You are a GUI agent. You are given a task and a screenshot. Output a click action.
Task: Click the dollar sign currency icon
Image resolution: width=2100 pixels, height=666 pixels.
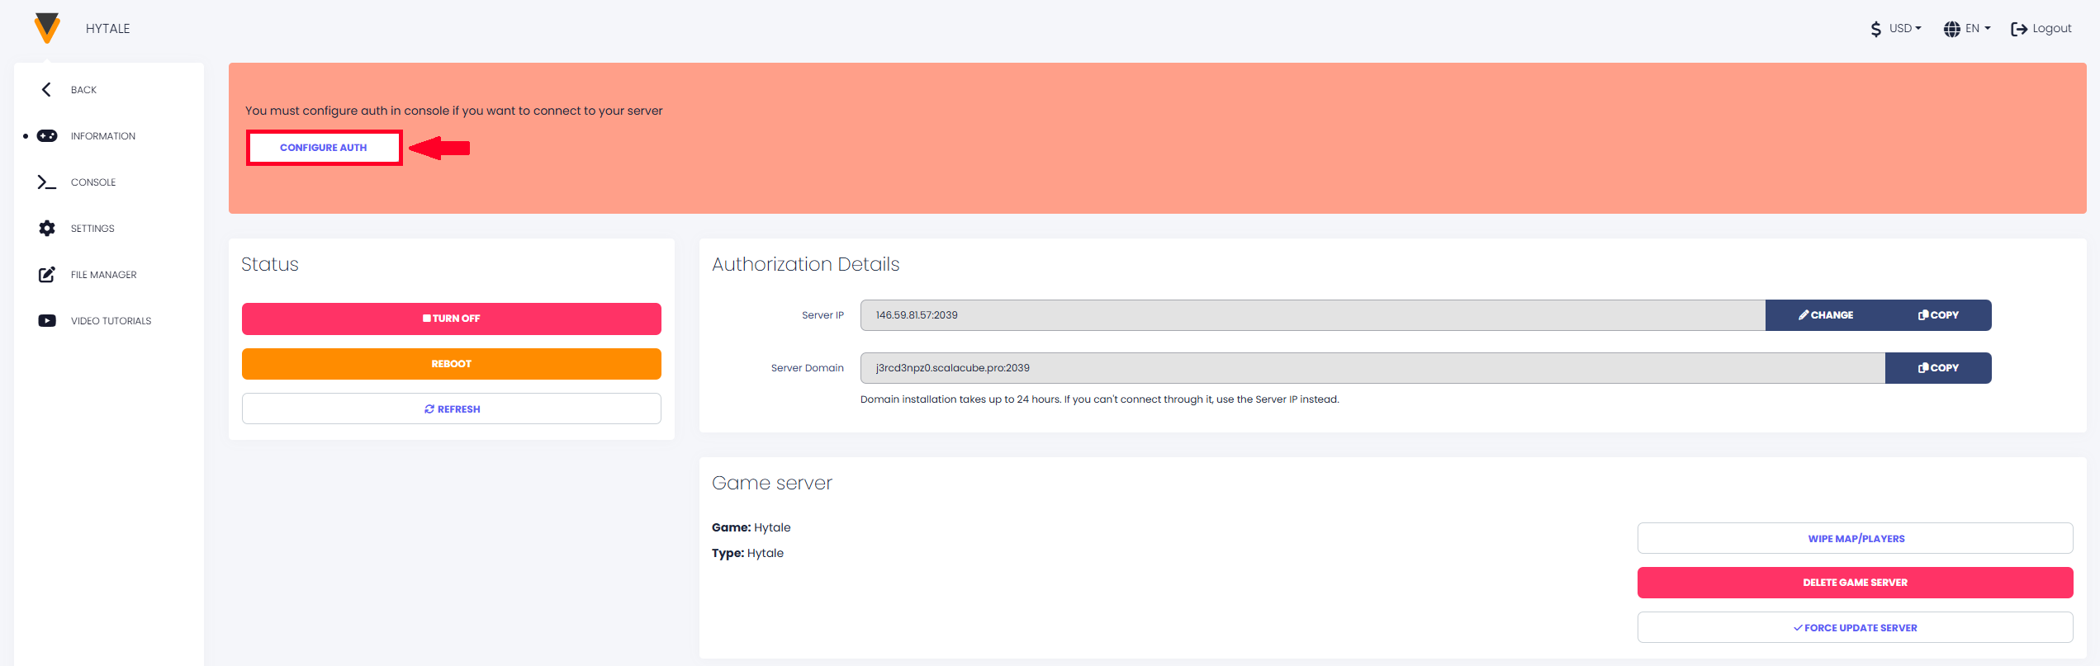coord(1875,29)
